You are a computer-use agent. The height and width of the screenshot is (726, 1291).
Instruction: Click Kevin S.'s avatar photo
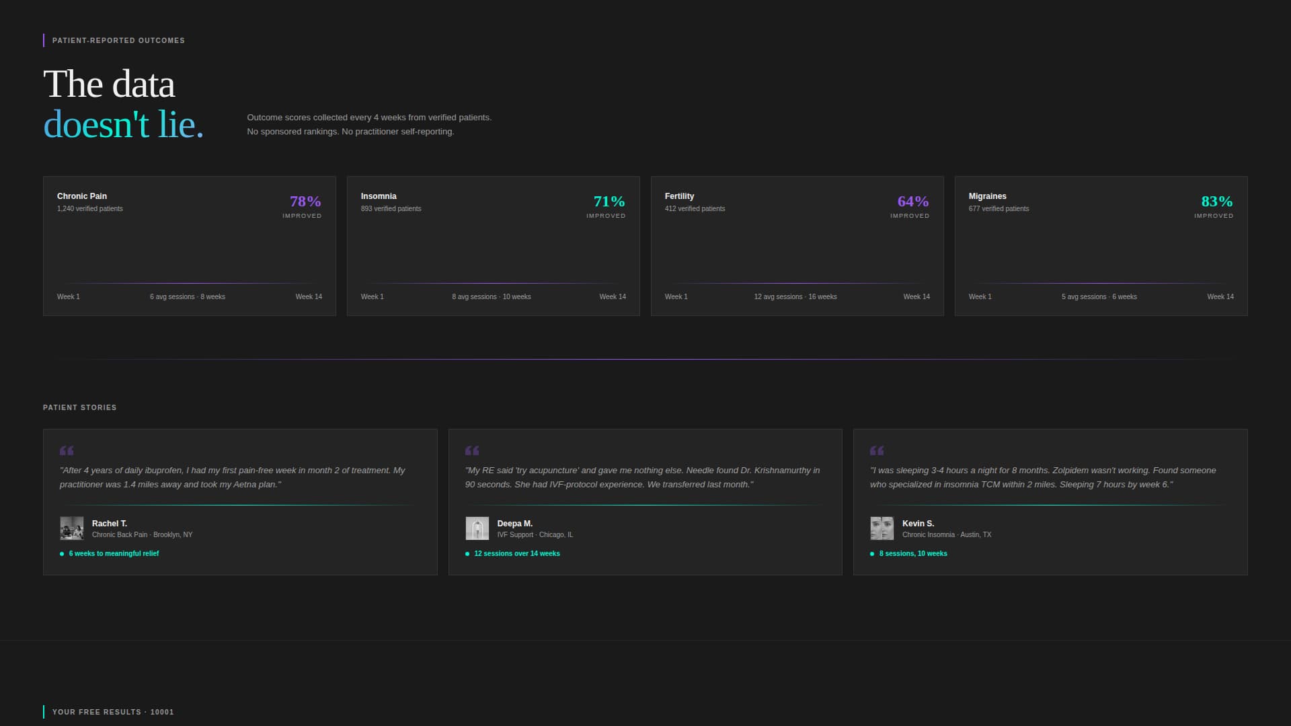pyautogui.click(x=882, y=528)
